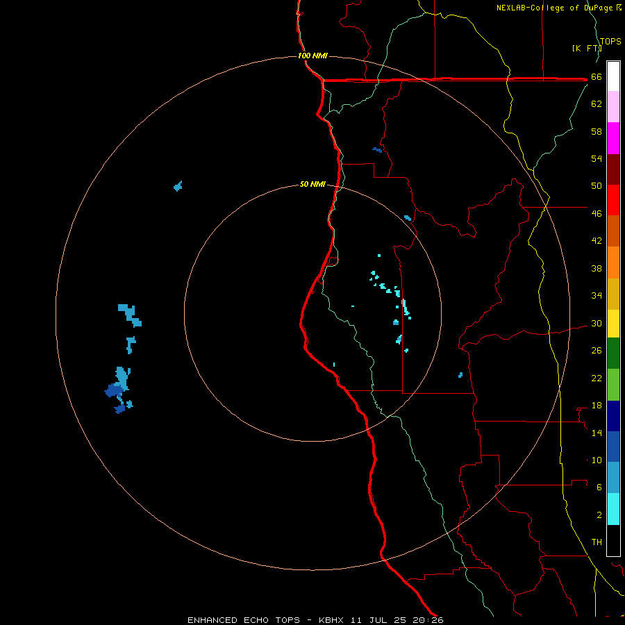Click the NEXLAB-College of DuPage credit text
Screen dimensions: 625x625
[559, 8]
